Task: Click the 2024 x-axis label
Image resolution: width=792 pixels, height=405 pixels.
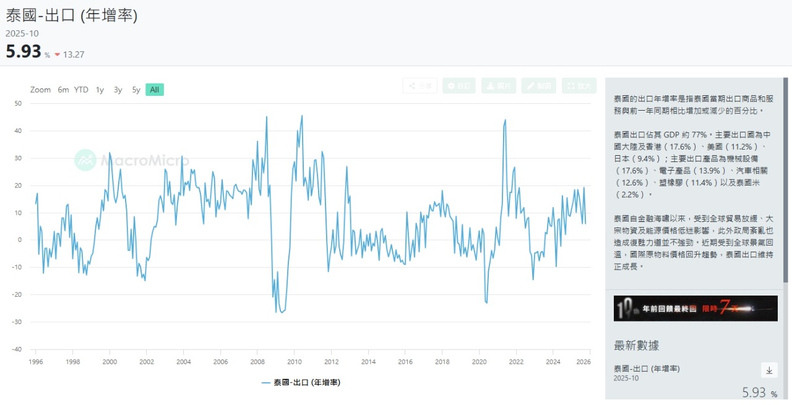Action: tap(553, 362)
